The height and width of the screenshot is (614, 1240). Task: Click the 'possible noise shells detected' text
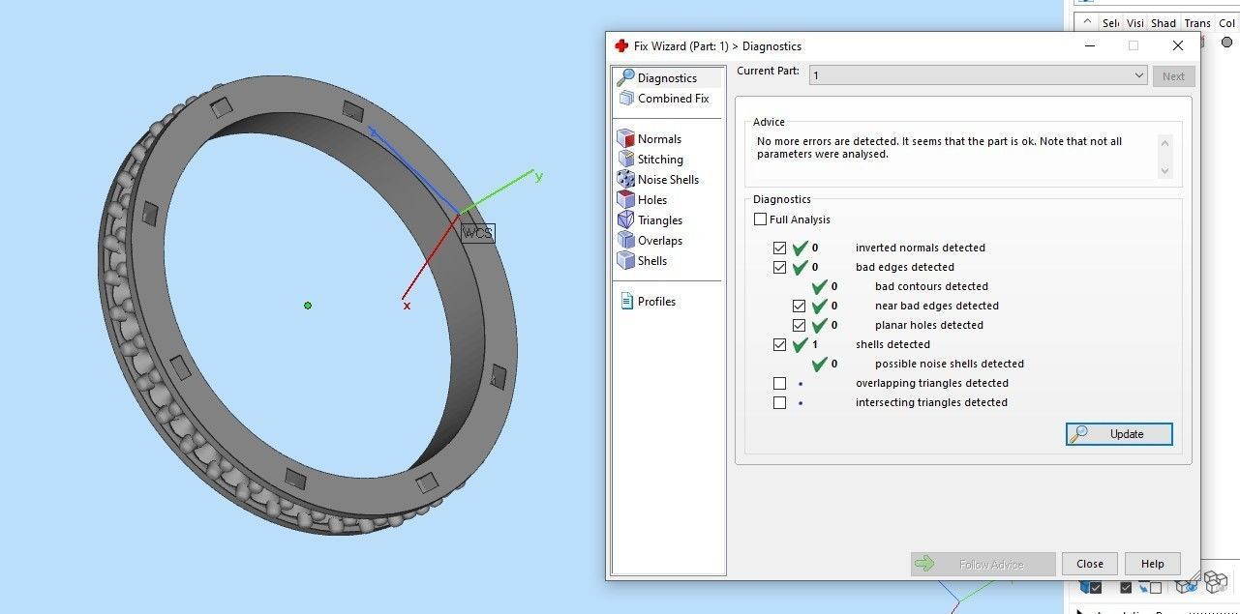[949, 364]
